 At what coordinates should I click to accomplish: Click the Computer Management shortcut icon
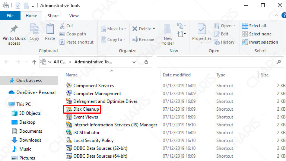click(x=69, y=94)
